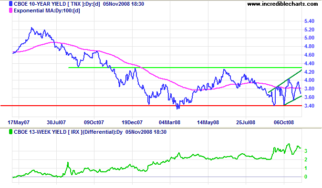The height and width of the screenshot is (188, 322).
Task: Click the 3.40 yield axis value
Action: coord(309,106)
